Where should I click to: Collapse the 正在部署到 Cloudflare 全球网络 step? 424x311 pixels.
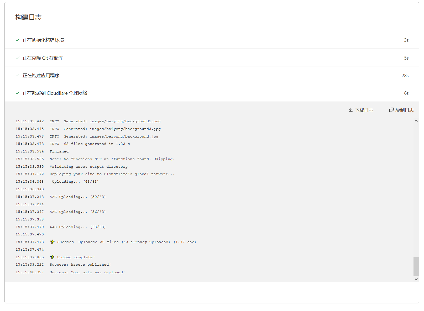55,93
